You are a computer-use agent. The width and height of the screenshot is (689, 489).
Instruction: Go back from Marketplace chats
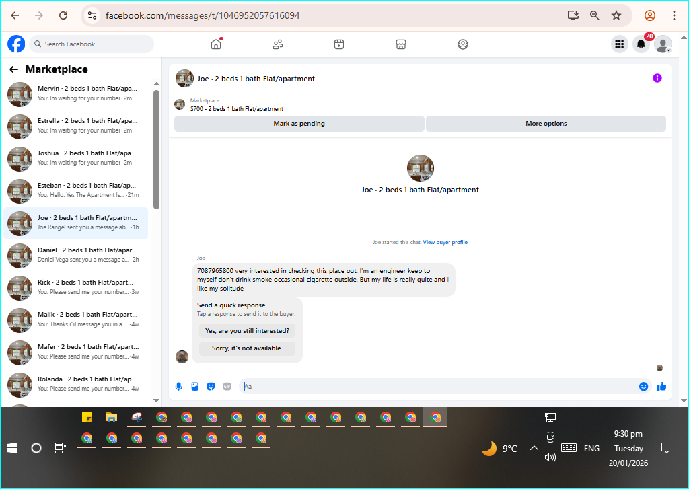13,69
